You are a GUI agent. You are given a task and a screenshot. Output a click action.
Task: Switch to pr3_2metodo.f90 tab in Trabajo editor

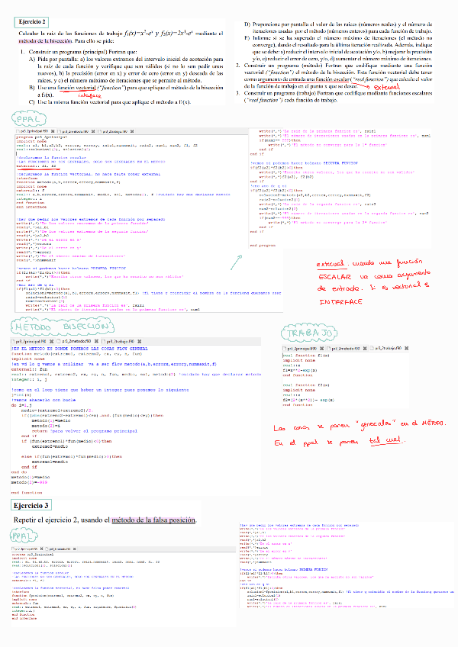click(346, 348)
